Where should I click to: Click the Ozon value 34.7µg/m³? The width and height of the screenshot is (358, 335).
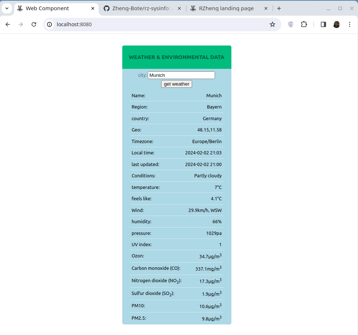pyautogui.click(x=210, y=256)
